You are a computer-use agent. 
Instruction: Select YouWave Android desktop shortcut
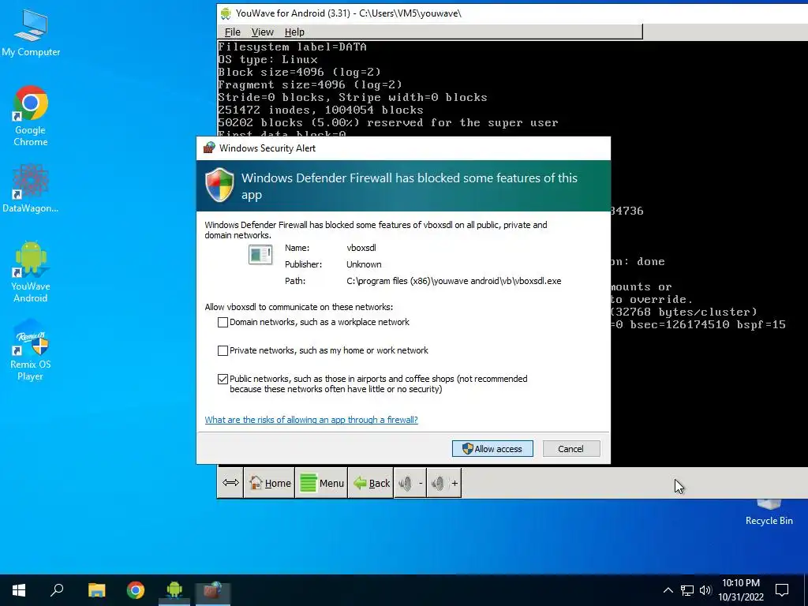tap(31, 271)
